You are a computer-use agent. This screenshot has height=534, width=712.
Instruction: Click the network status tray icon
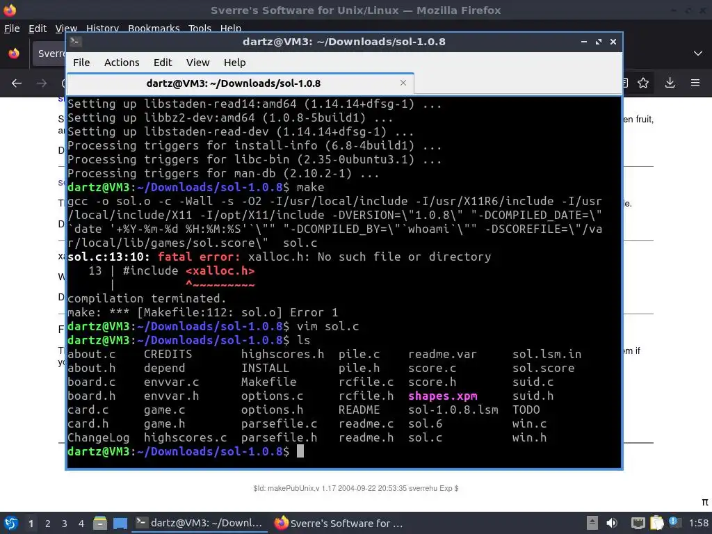pyautogui.click(x=638, y=523)
